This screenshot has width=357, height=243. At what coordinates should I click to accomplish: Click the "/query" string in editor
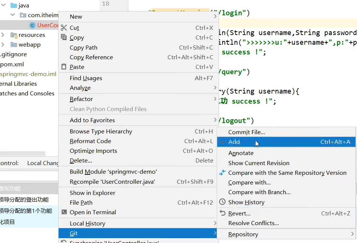click(232, 72)
